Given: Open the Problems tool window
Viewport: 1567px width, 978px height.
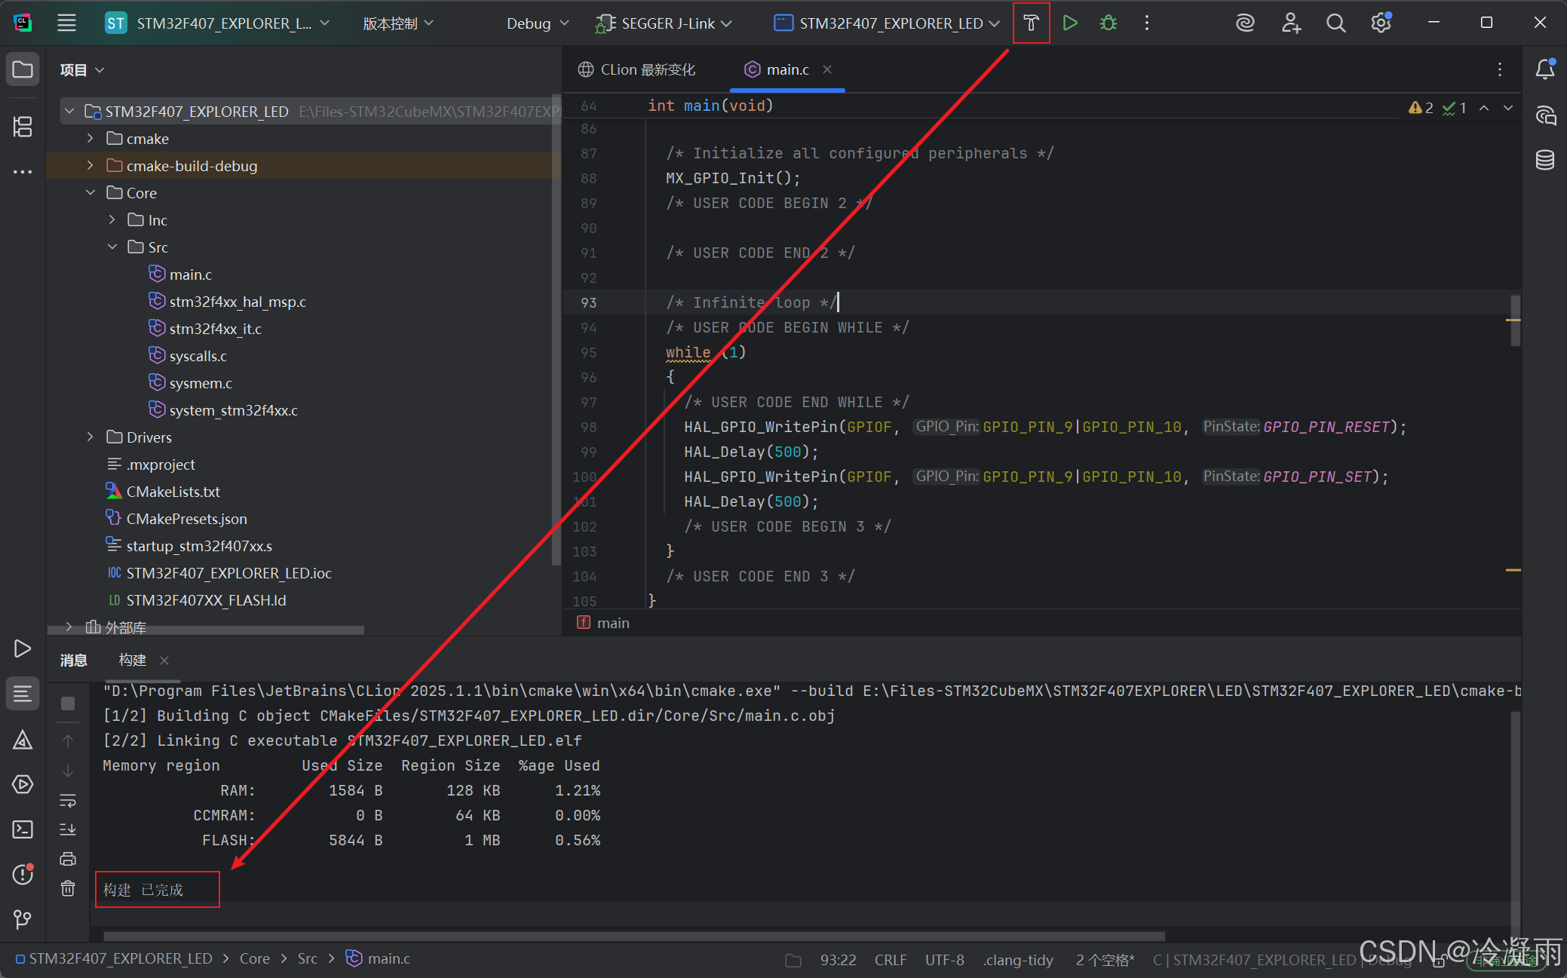Looking at the screenshot, I should (x=23, y=875).
